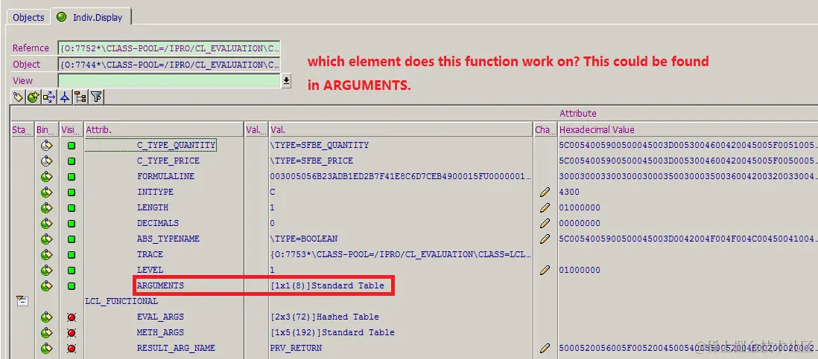Viewport: 818px width, 359px height.
Task: Click the red visibility marker for RESULT_ARG_NAME
Action: tap(72, 348)
